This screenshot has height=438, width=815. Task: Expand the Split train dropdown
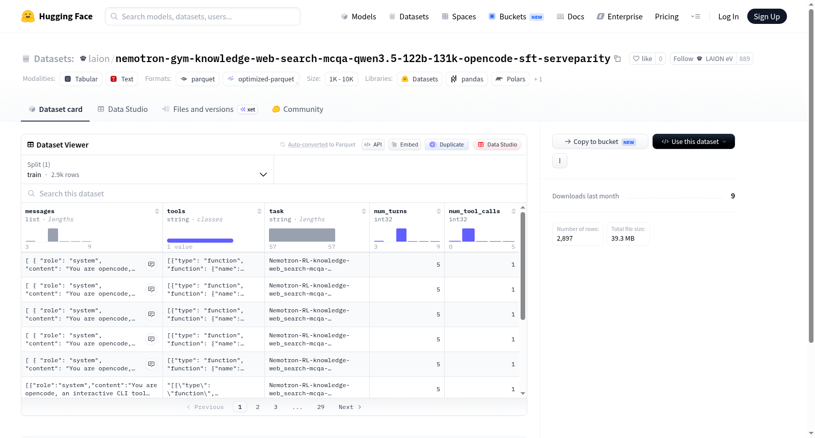147,169
